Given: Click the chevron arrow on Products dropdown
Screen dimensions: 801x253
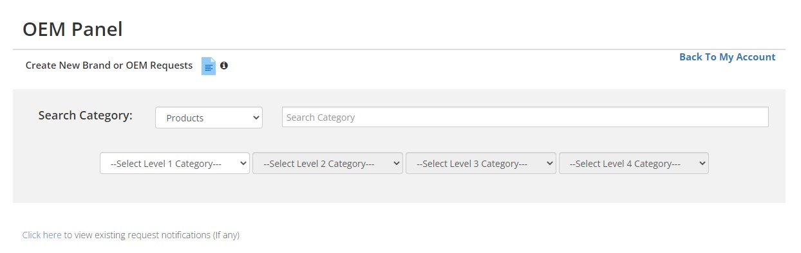Looking at the screenshot, I should tap(255, 118).
